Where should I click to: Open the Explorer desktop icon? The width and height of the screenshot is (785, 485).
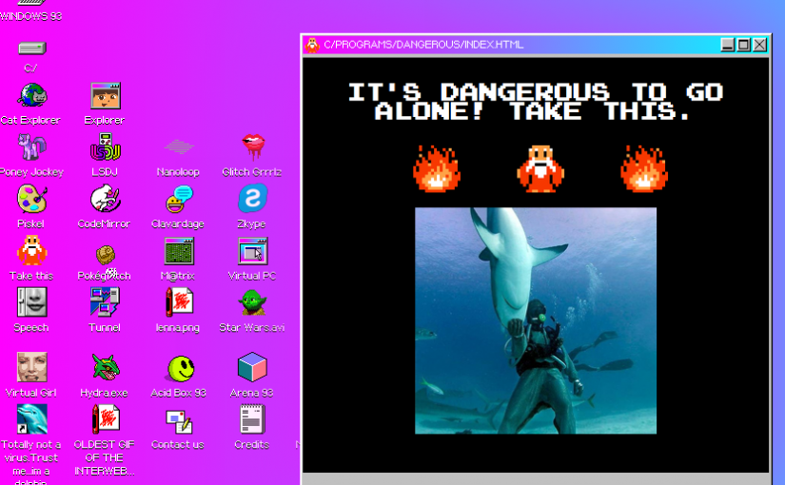(105, 96)
